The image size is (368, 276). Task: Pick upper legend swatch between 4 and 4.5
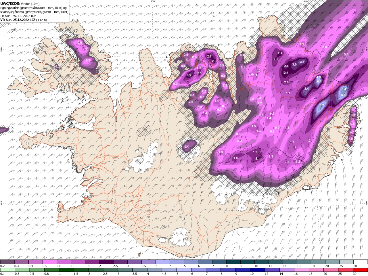point(163,262)
